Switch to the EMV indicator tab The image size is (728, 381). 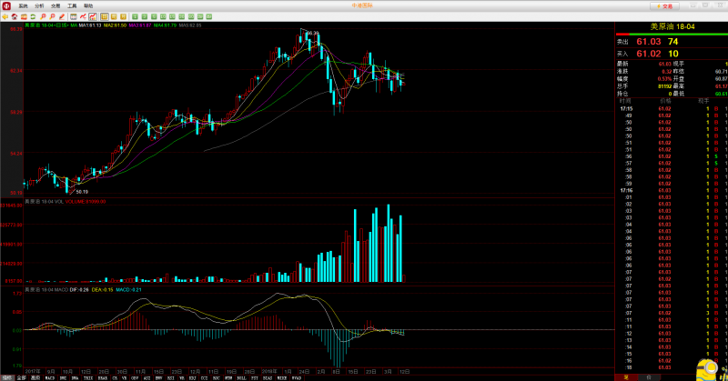(158, 377)
